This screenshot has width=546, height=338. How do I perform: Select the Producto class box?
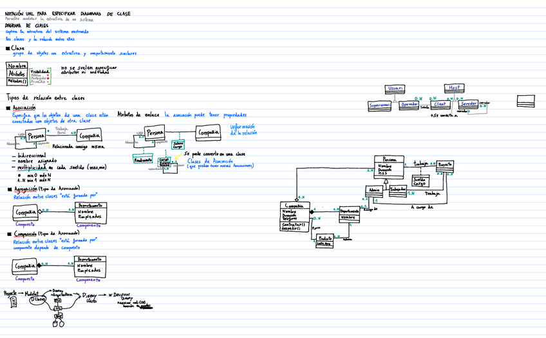[326, 238]
